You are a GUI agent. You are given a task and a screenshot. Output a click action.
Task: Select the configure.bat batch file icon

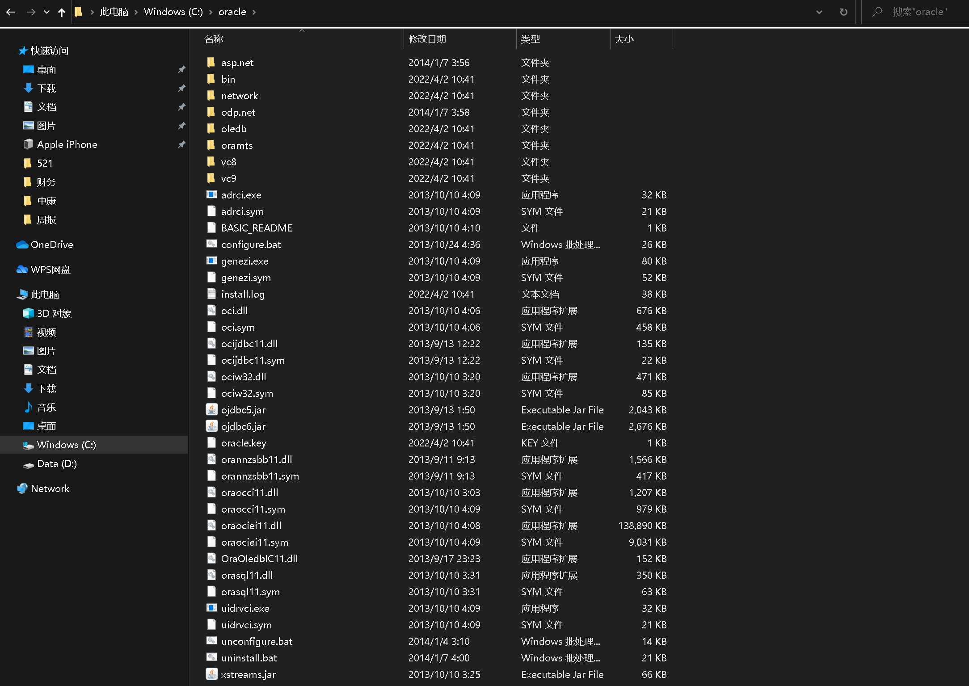pyautogui.click(x=211, y=244)
